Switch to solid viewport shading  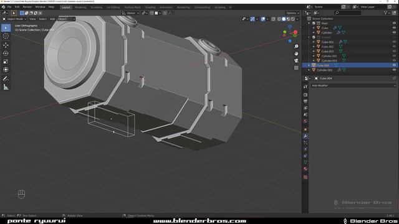(x=284, y=19)
